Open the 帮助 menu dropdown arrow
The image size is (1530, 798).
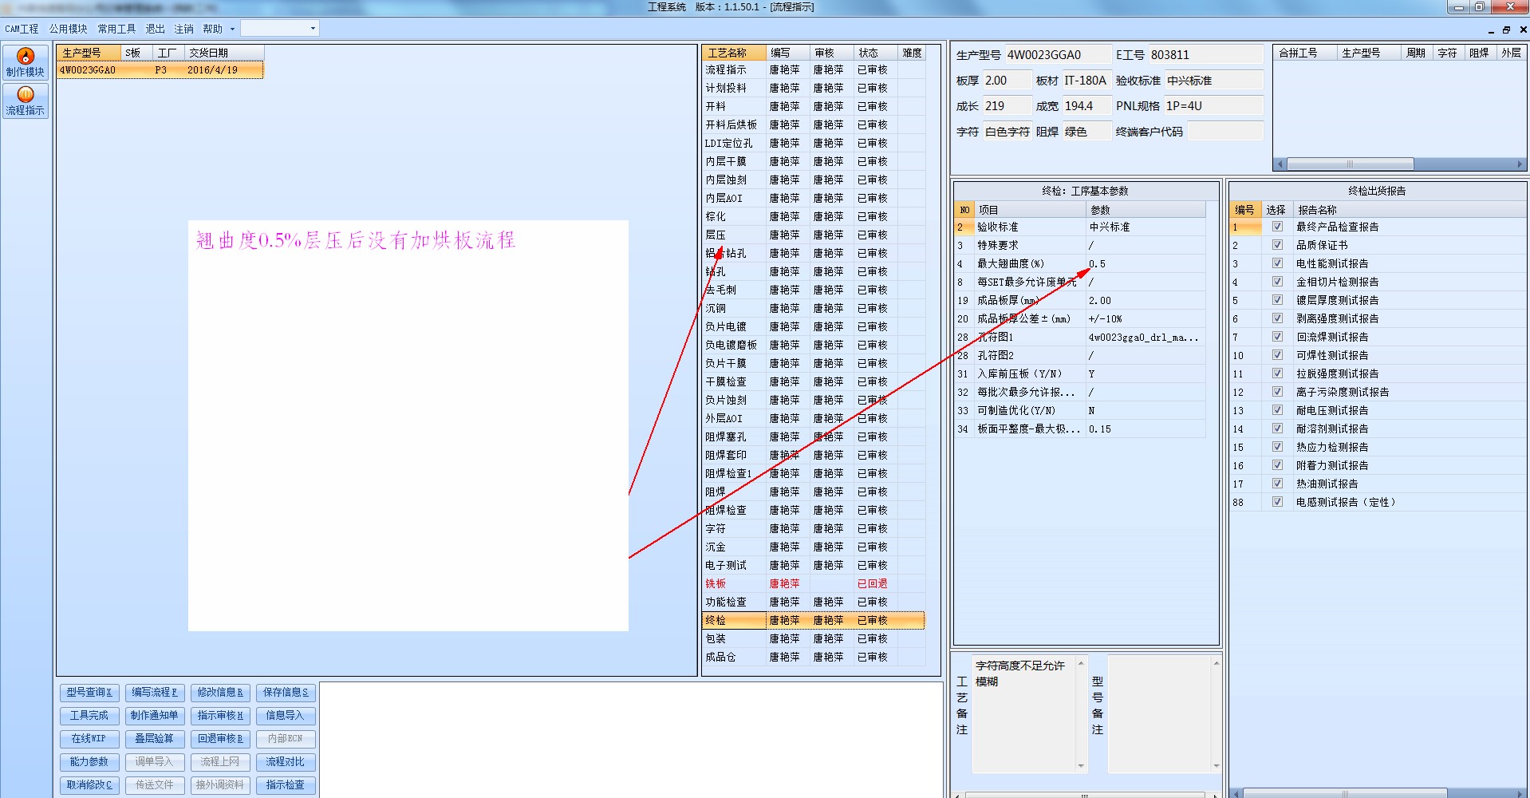pyautogui.click(x=232, y=29)
